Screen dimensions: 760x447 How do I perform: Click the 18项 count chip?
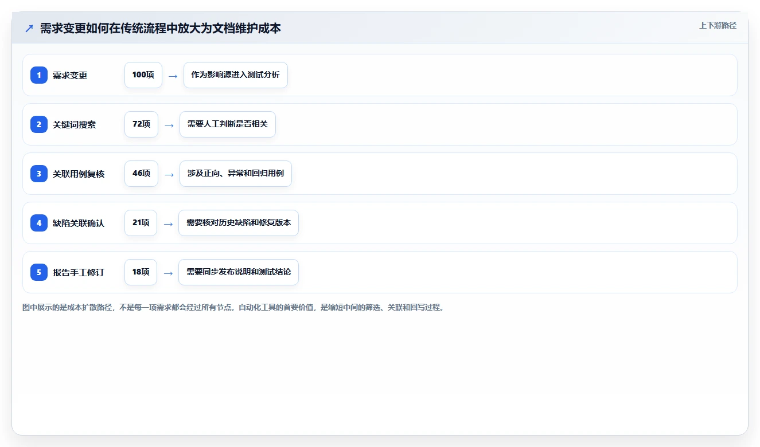coord(141,272)
